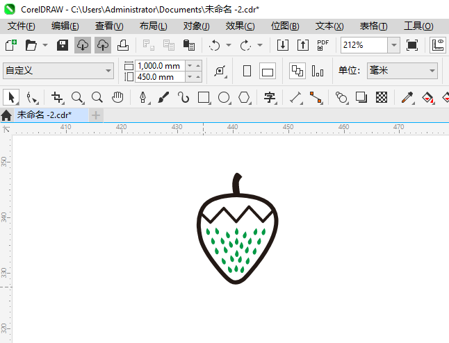The width and height of the screenshot is (449, 343).
Task: Open the 文件(F) menu
Action: [x=22, y=26]
